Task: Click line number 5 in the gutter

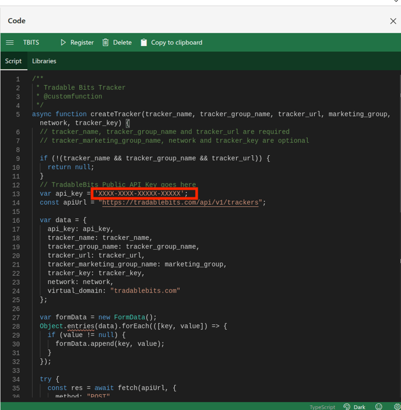Action: tap(17, 114)
